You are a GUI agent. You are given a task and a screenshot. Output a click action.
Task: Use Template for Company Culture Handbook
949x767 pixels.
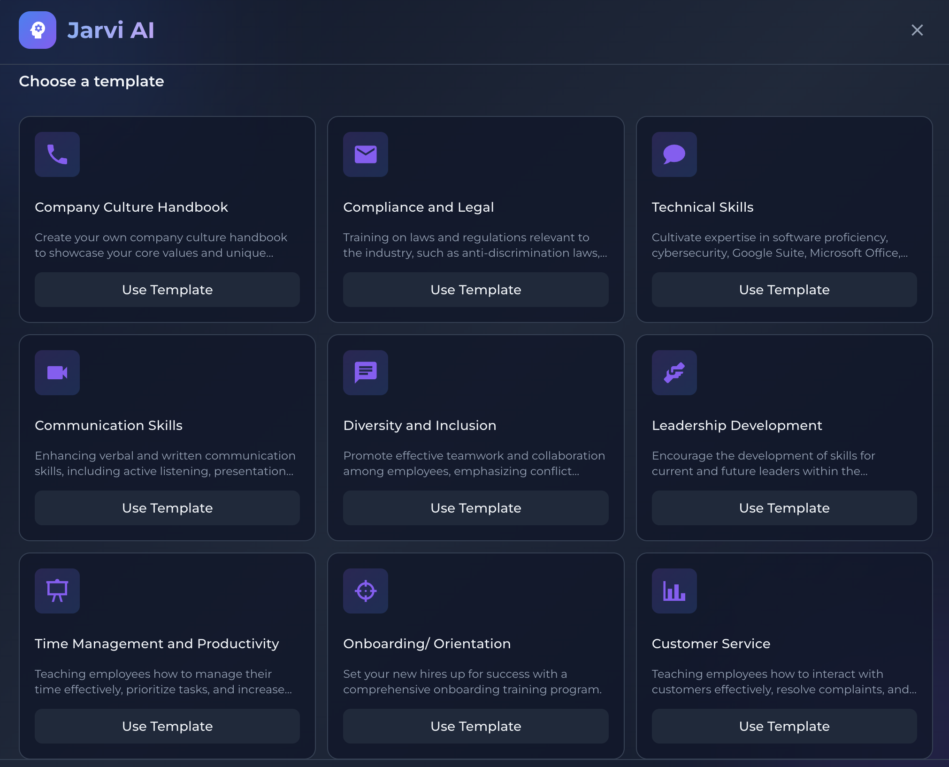[x=167, y=290]
